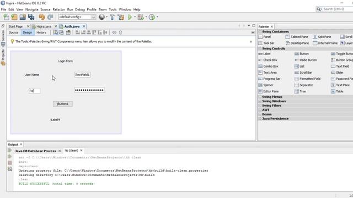Image resolution: width=353 pixels, height=198 pixels.
Task: Open the Tools menu
Action: pos(113,9)
